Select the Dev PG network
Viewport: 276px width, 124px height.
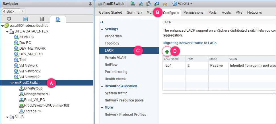(25, 43)
